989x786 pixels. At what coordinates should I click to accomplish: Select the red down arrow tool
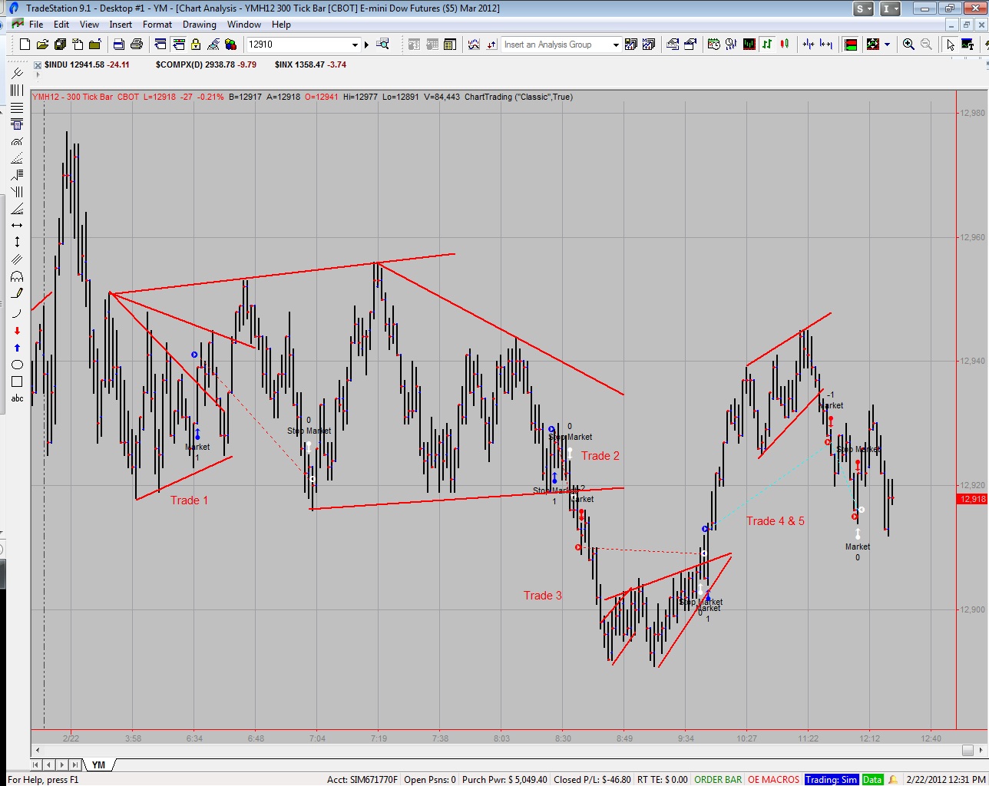pos(17,331)
